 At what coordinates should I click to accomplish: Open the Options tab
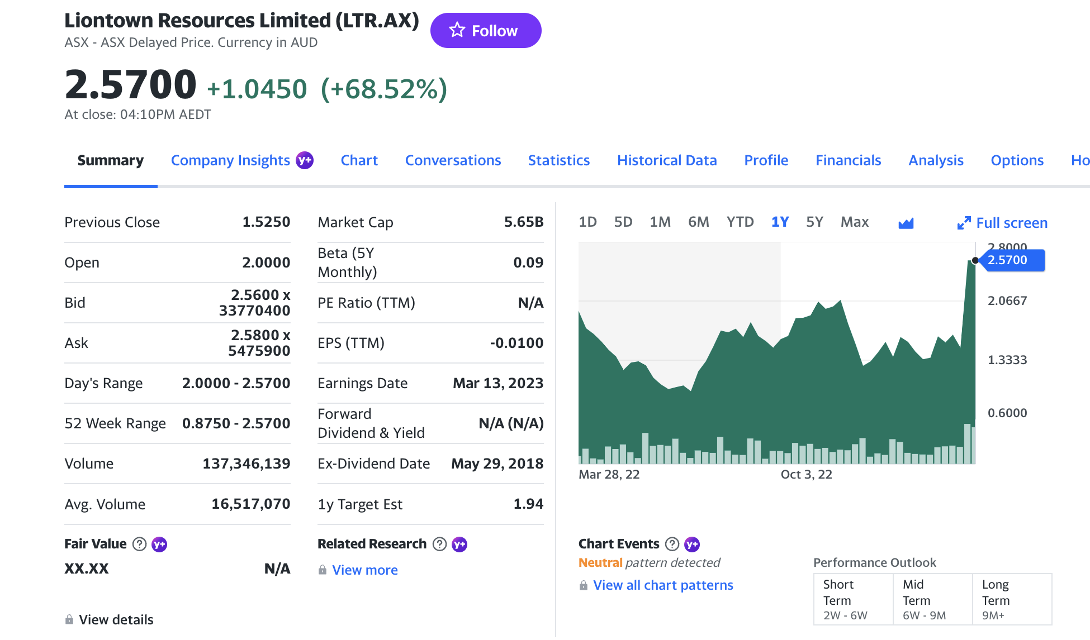tap(1017, 160)
